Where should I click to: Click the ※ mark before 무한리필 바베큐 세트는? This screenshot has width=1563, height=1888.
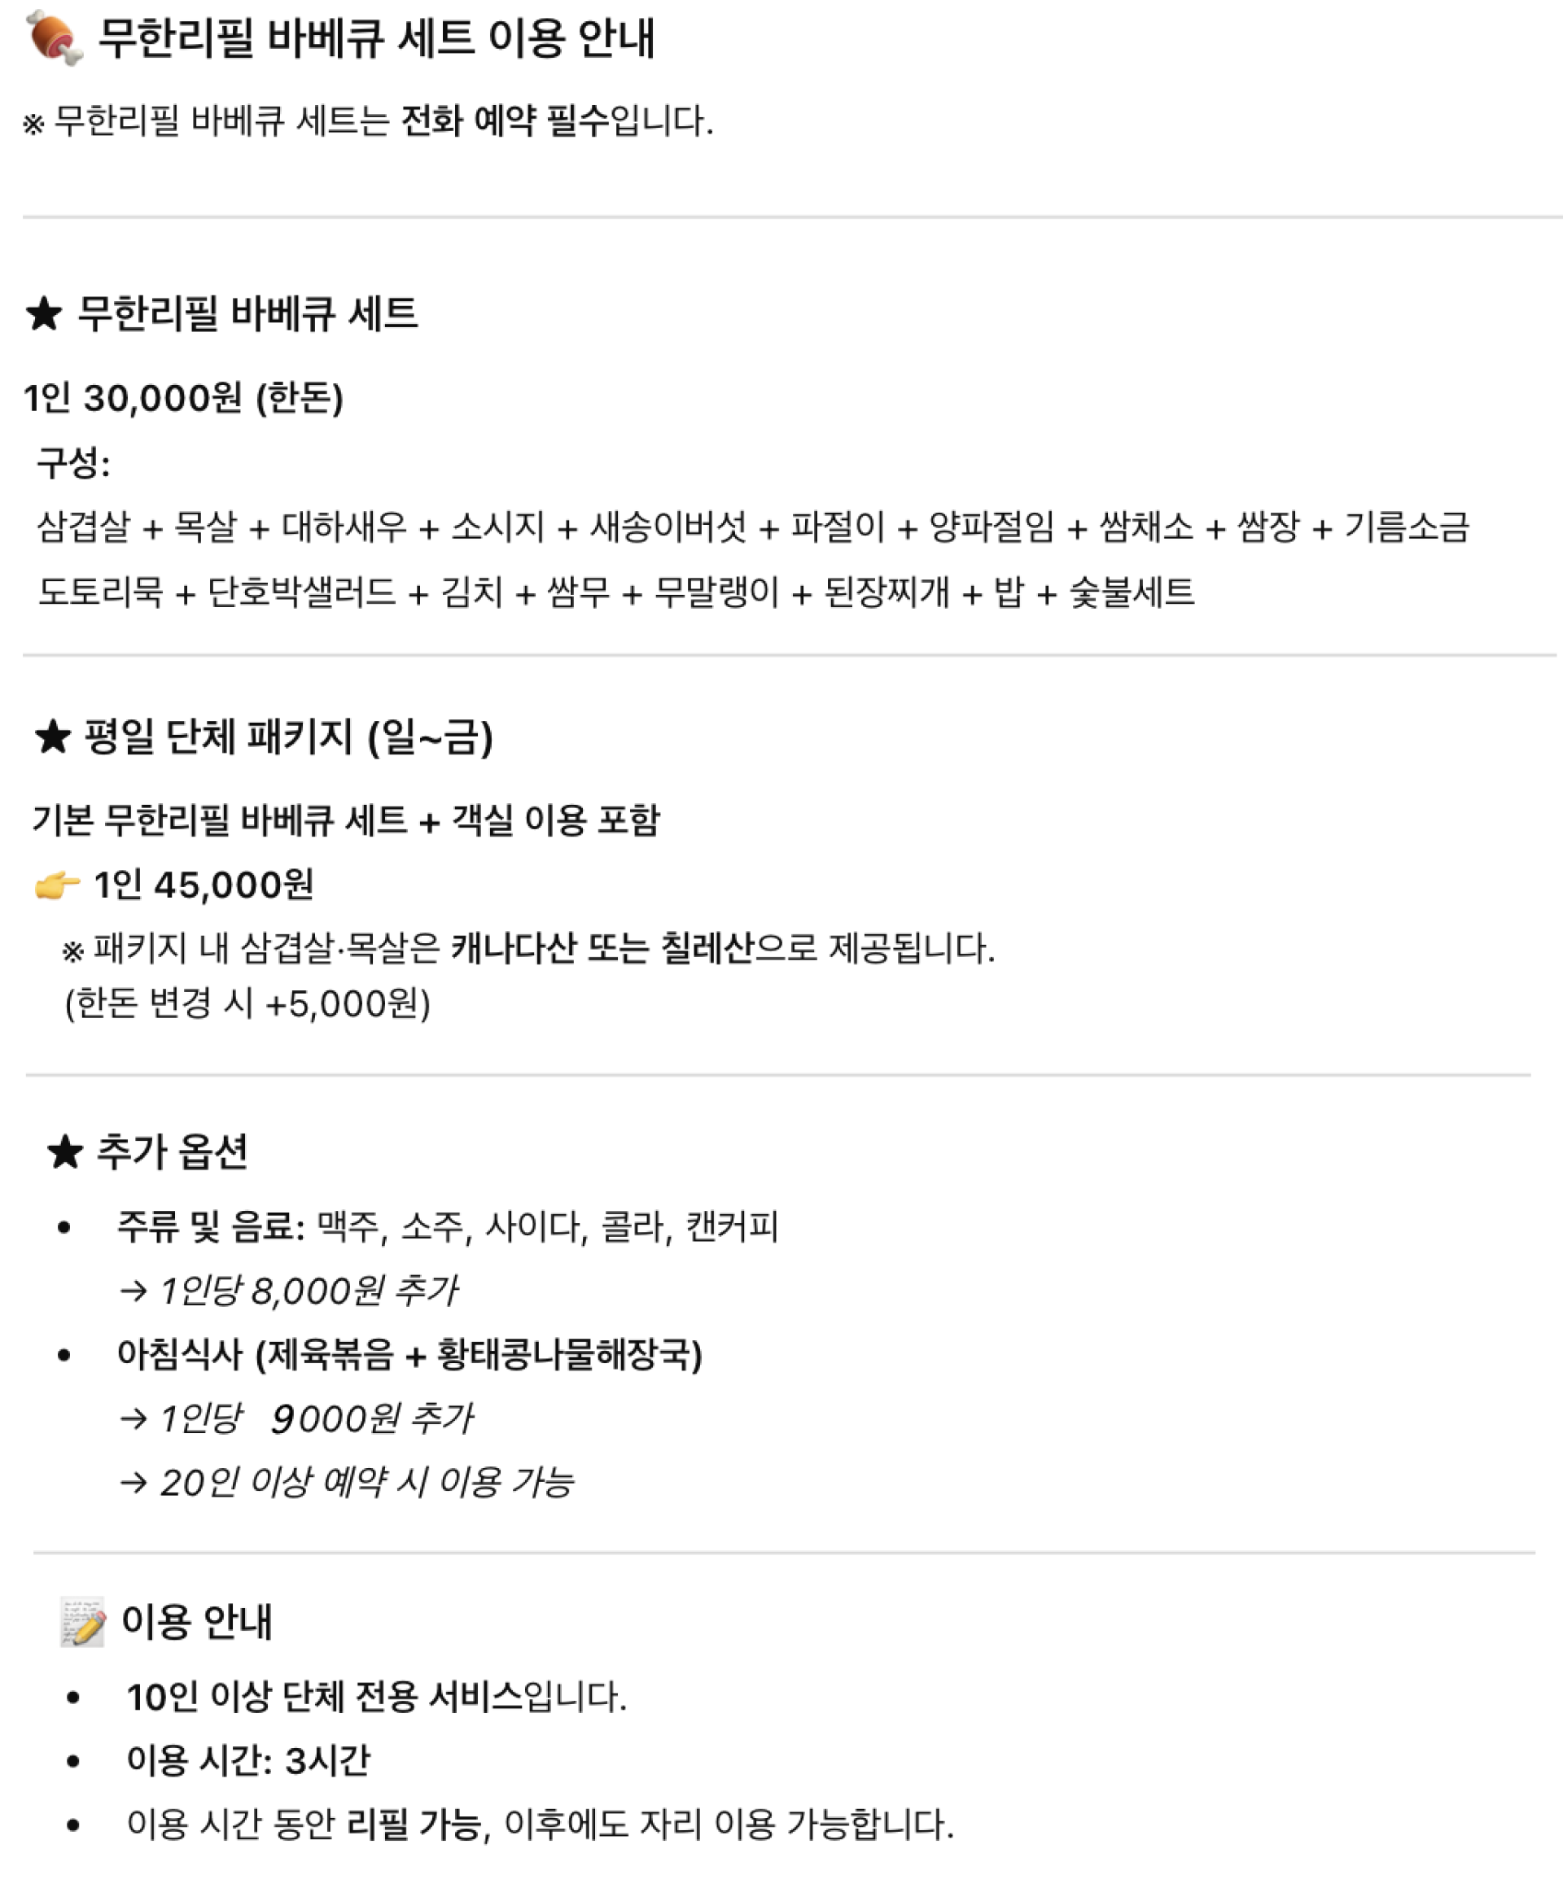[x=33, y=123]
